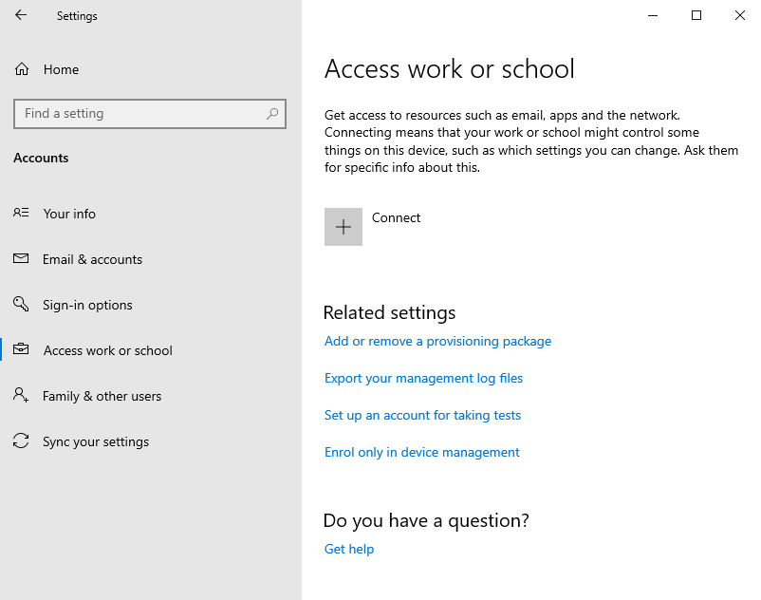Click the Sync your settings arrows icon
This screenshot has width=761, height=600.
click(x=21, y=441)
